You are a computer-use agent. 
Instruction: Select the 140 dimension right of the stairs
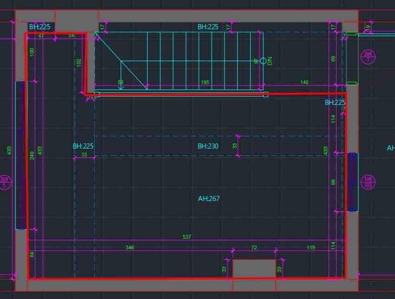tap(304, 83)
